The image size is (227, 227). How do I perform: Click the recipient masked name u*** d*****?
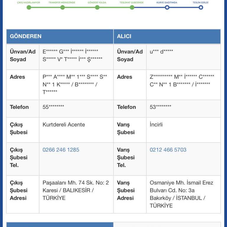(x=161, y=51)
